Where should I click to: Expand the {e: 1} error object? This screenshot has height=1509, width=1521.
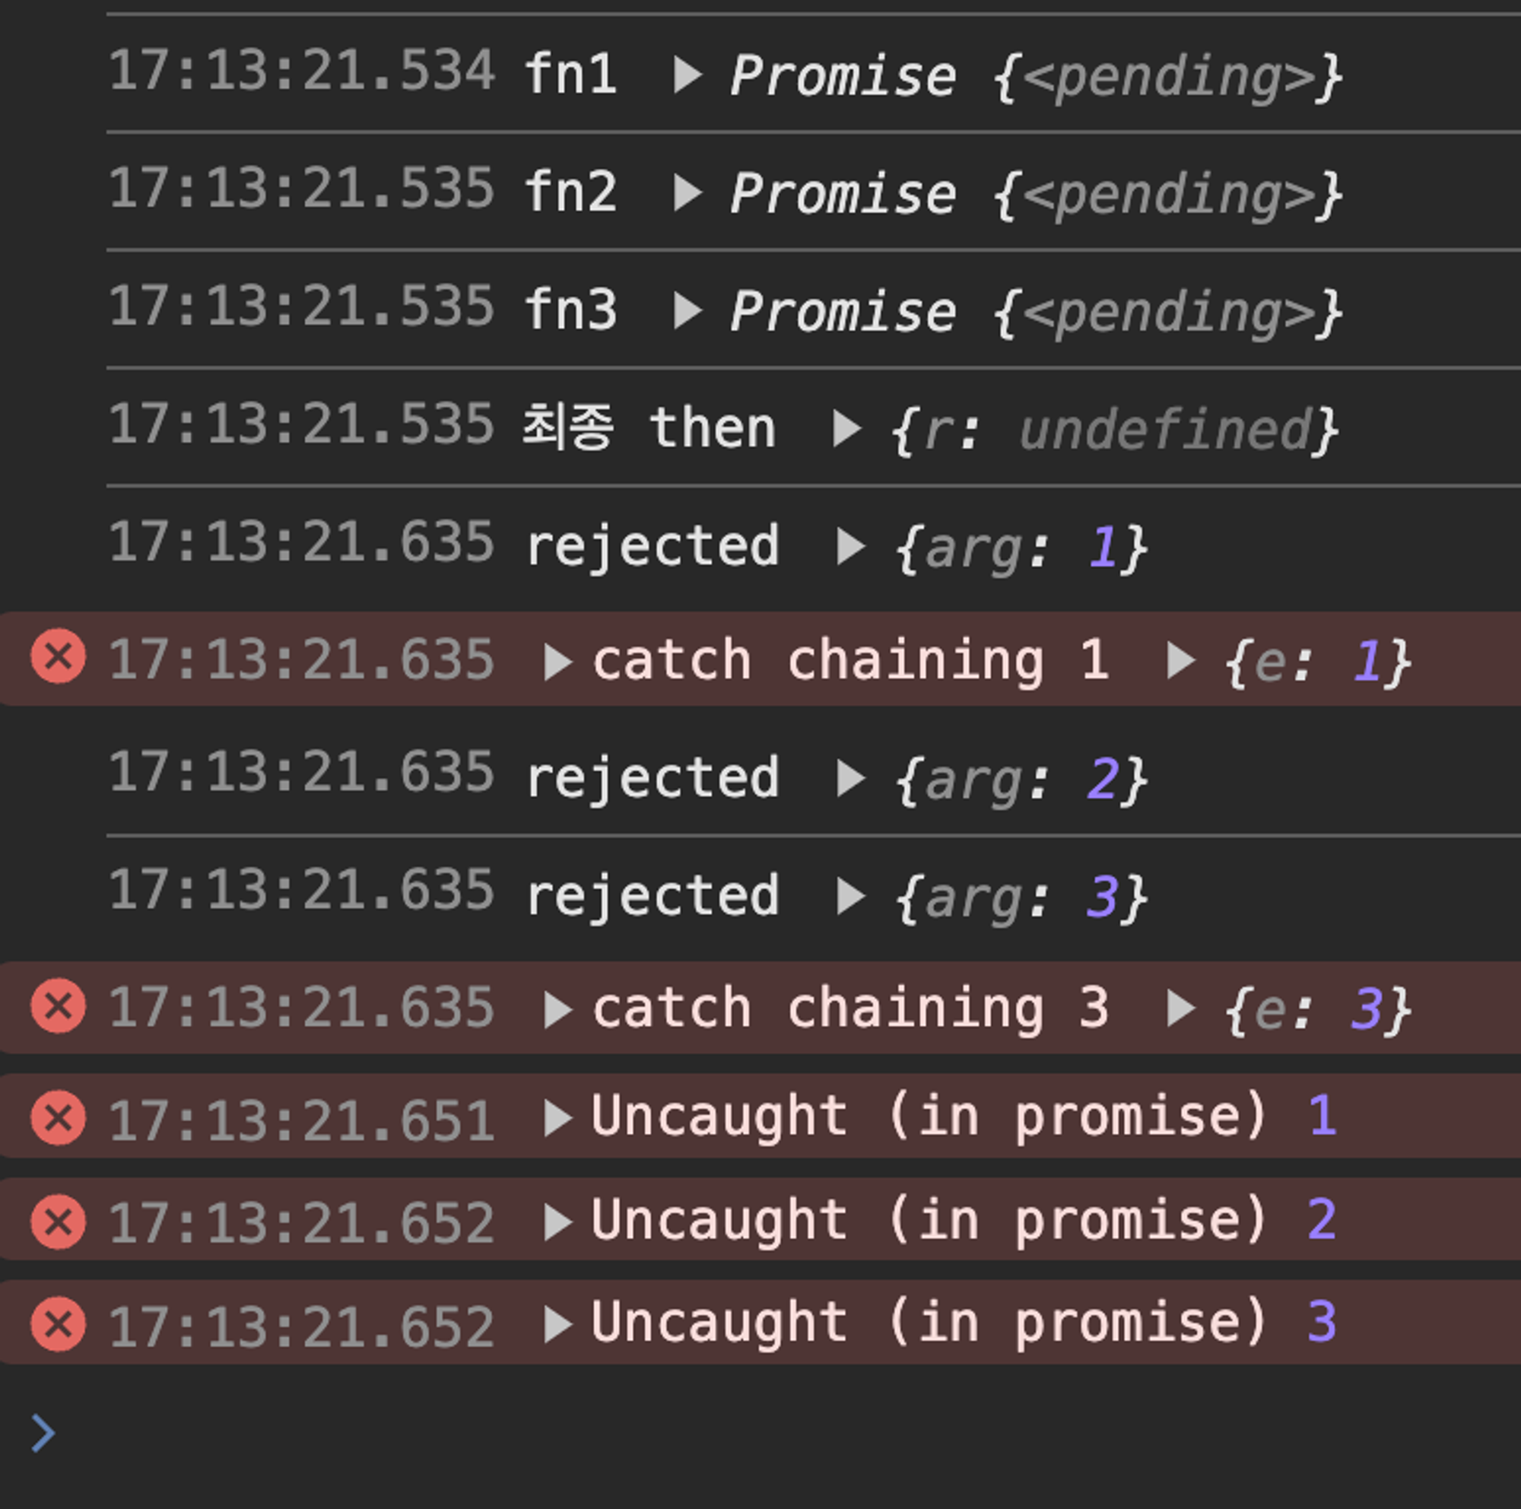click(x=1180, y=660)
